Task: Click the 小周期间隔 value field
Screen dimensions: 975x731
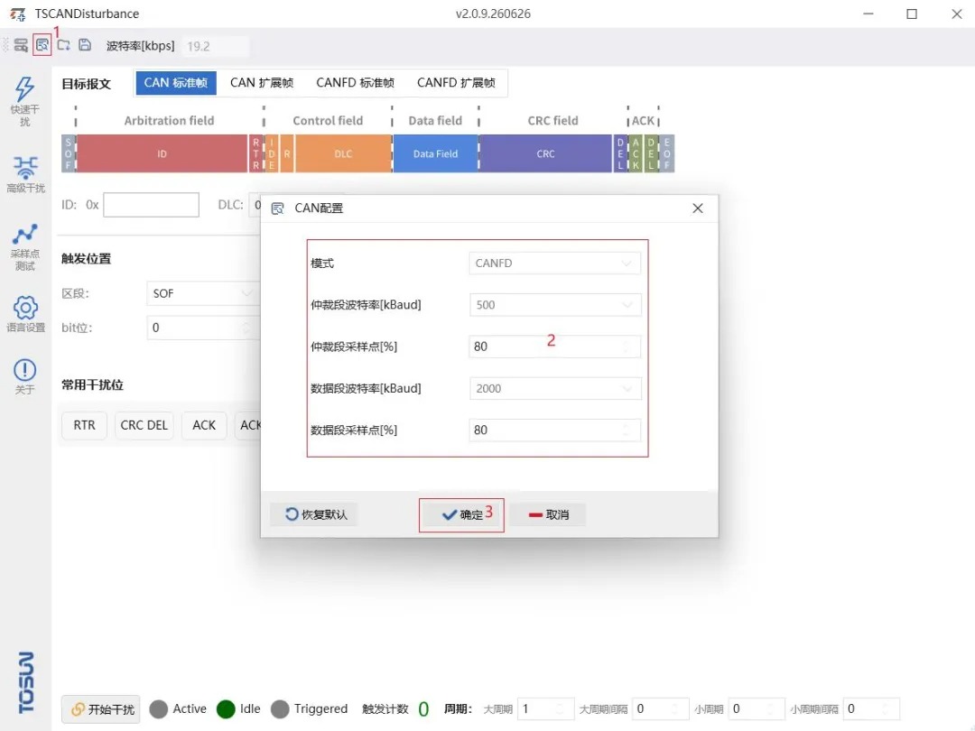Action: click(871, 708)
